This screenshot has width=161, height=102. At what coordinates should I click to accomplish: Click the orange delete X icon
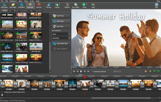[x=150, y=71]
